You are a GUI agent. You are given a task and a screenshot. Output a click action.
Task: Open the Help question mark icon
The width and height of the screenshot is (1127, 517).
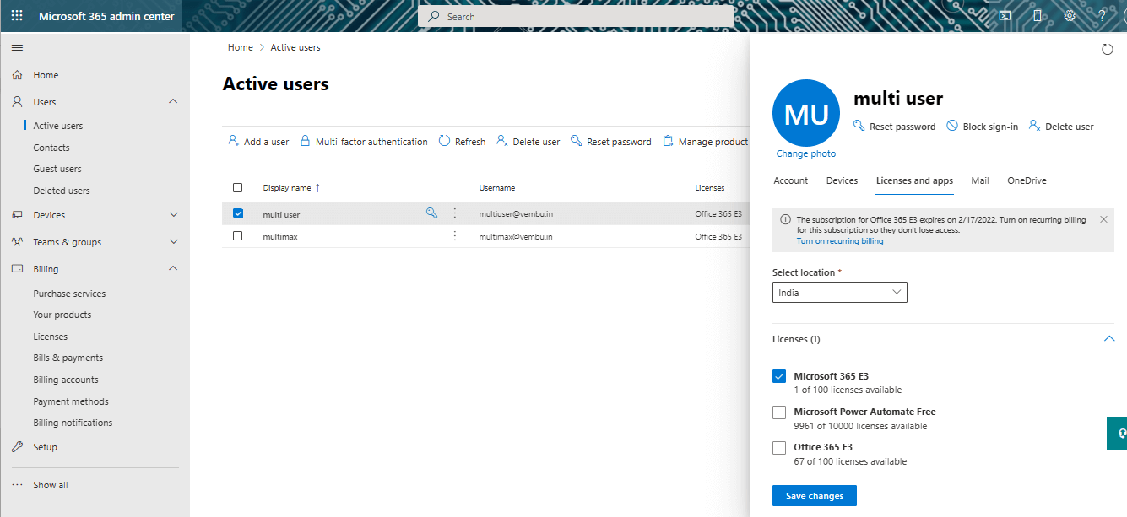coord(1102,16)
